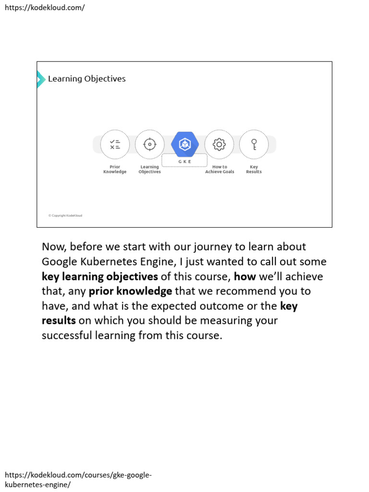Click the "Key Results" label below the key icon

[x=254, y=170]
